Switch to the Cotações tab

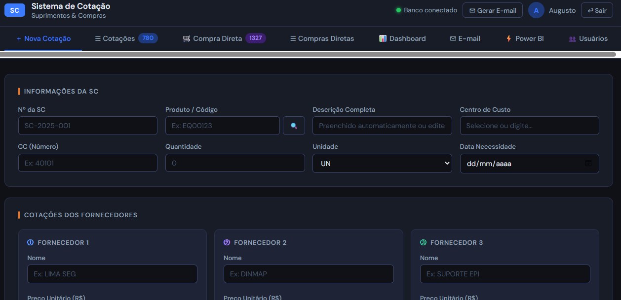[x=126, y=38]
